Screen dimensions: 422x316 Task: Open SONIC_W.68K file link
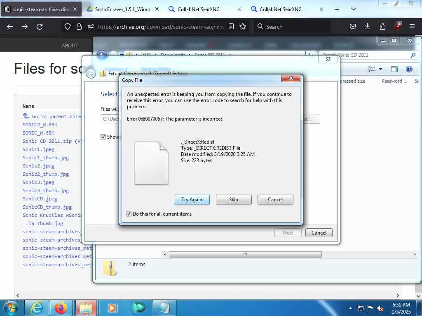(x=38, y=133)
